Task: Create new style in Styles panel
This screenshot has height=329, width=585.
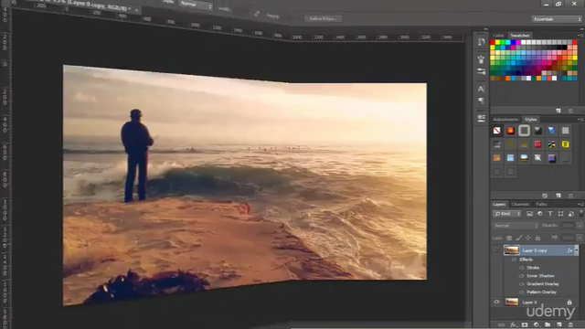Action: [x=558, y=196]
